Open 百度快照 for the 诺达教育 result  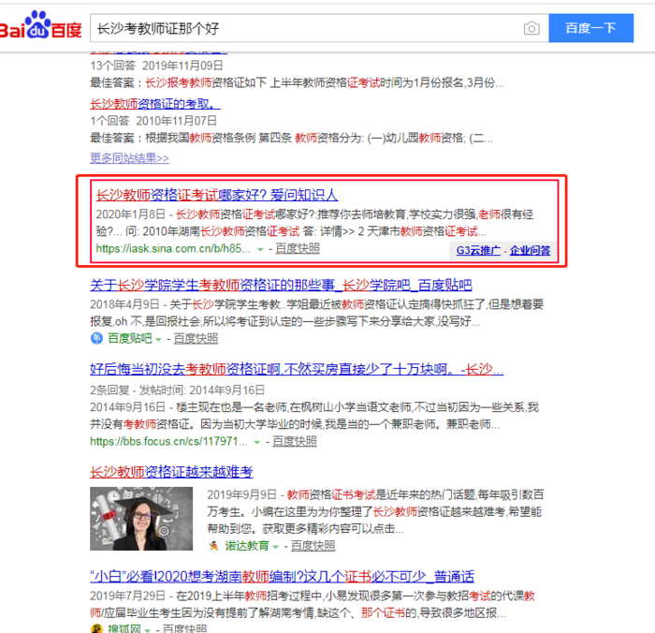pos(313,546)
